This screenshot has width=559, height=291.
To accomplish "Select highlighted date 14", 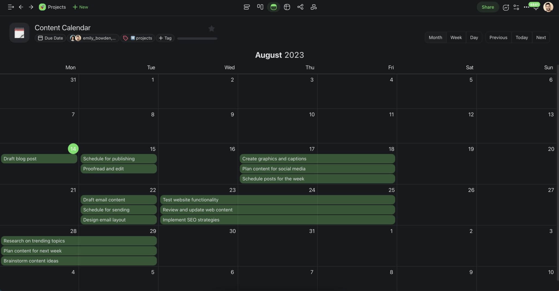I will (x=73, y=149).
